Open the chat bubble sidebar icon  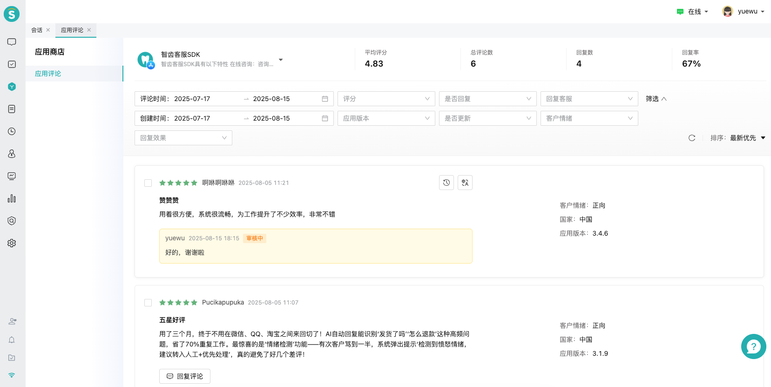pyautogui.click(x=12, y=42)
